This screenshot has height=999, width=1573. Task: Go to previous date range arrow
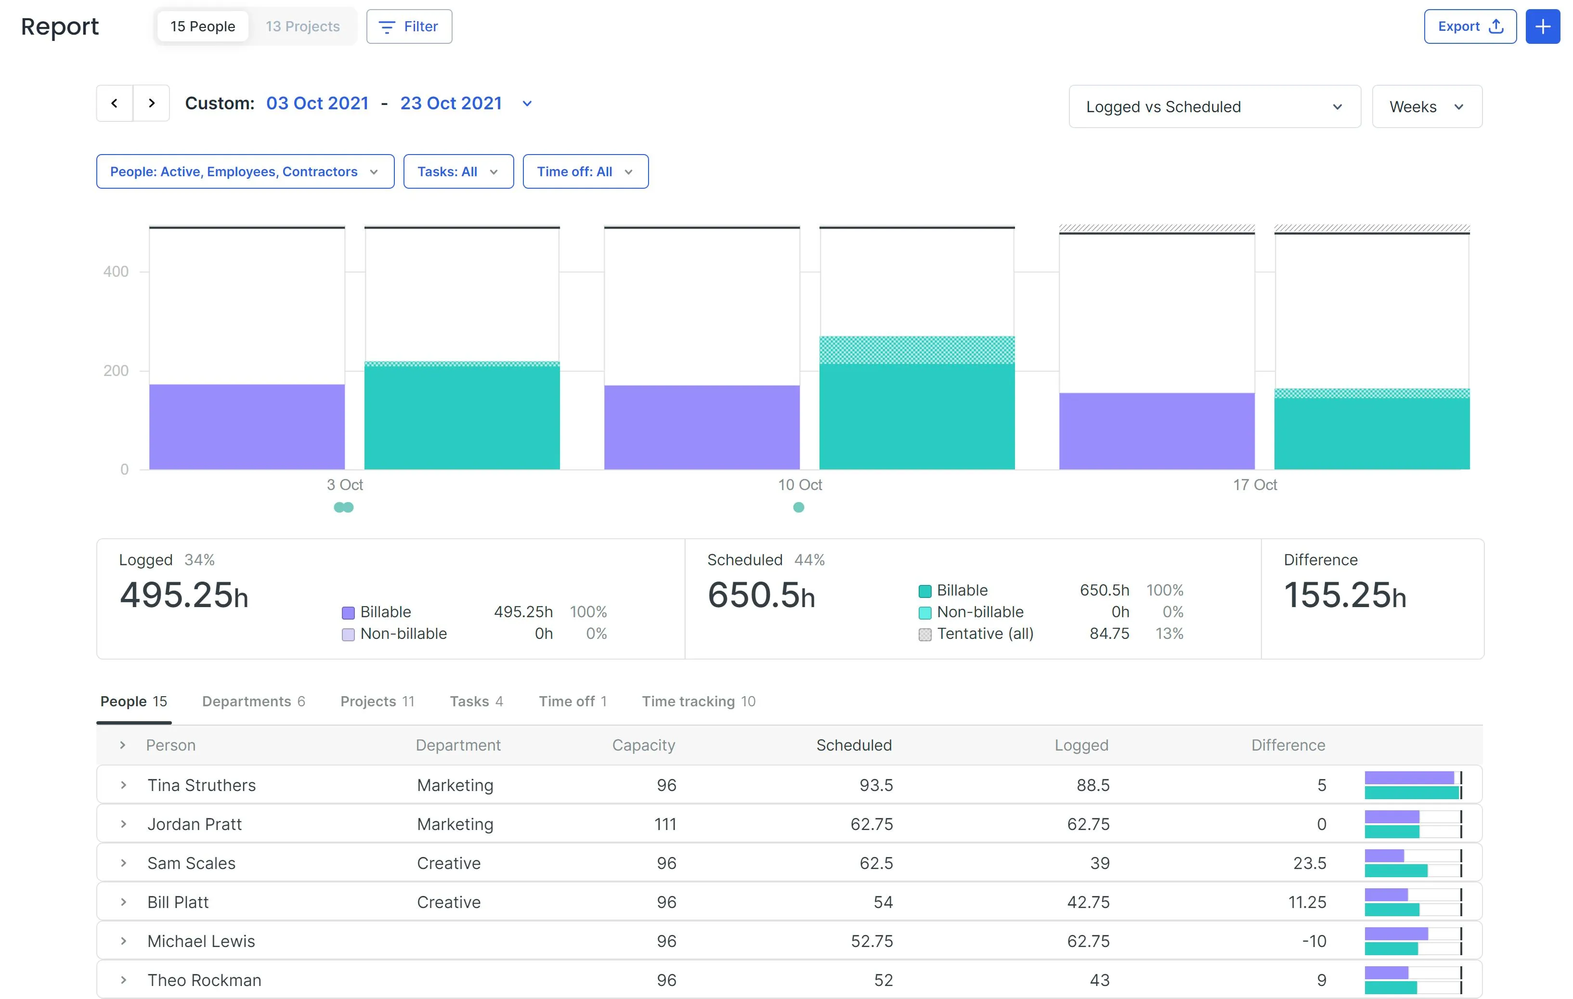tap(115, 103)
